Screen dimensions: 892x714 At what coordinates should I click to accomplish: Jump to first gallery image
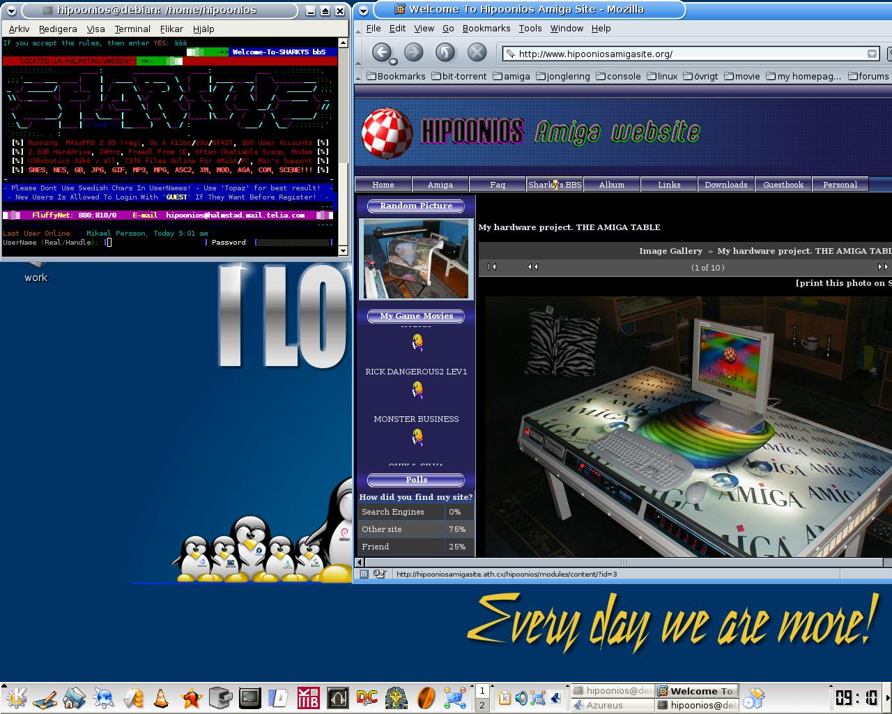pyautogui.click(x=492, y=267)
